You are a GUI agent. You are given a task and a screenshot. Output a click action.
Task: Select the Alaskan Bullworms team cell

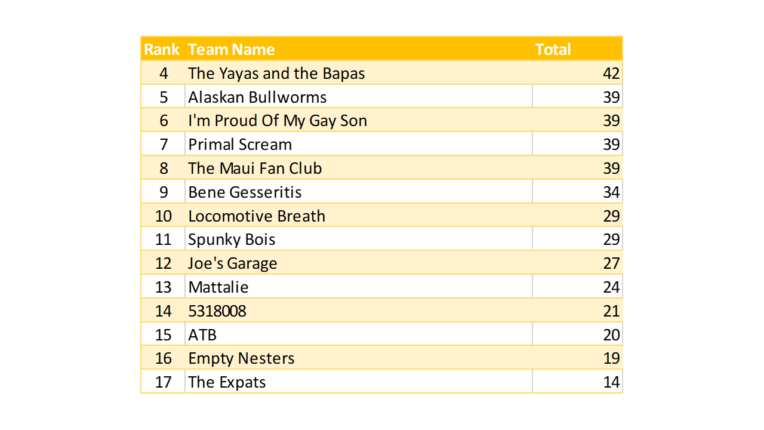coord(257,97)
